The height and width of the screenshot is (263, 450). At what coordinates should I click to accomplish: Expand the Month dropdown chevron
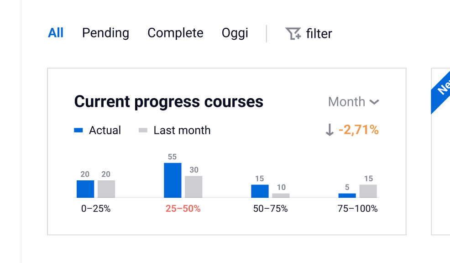point(374,102)
